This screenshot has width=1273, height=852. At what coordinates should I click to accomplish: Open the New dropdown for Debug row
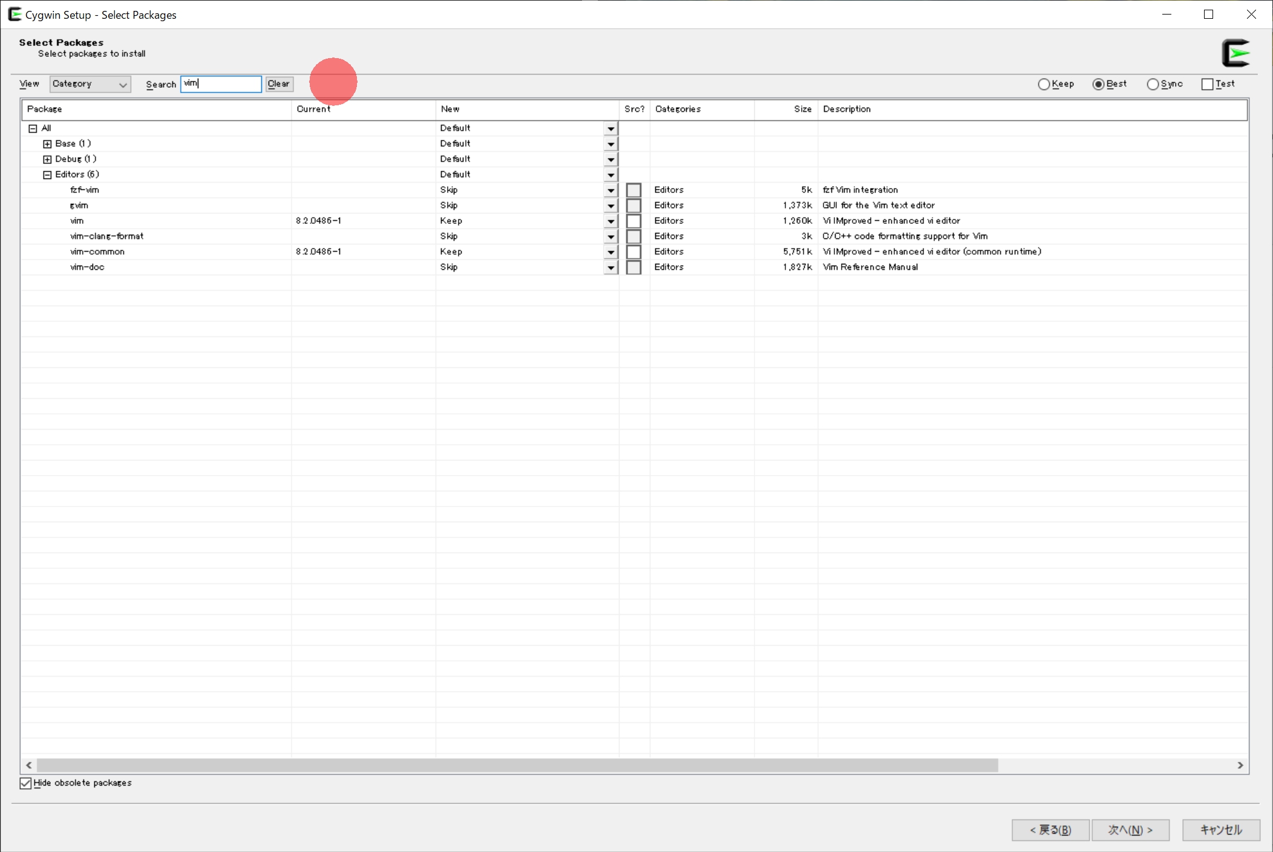611,159
